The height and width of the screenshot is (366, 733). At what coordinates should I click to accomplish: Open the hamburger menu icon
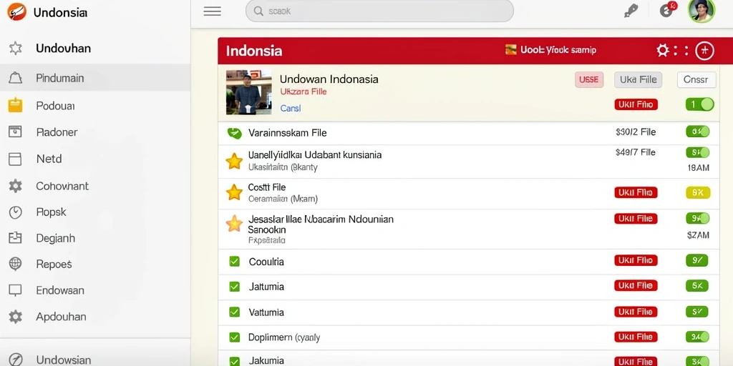[212, 11]
